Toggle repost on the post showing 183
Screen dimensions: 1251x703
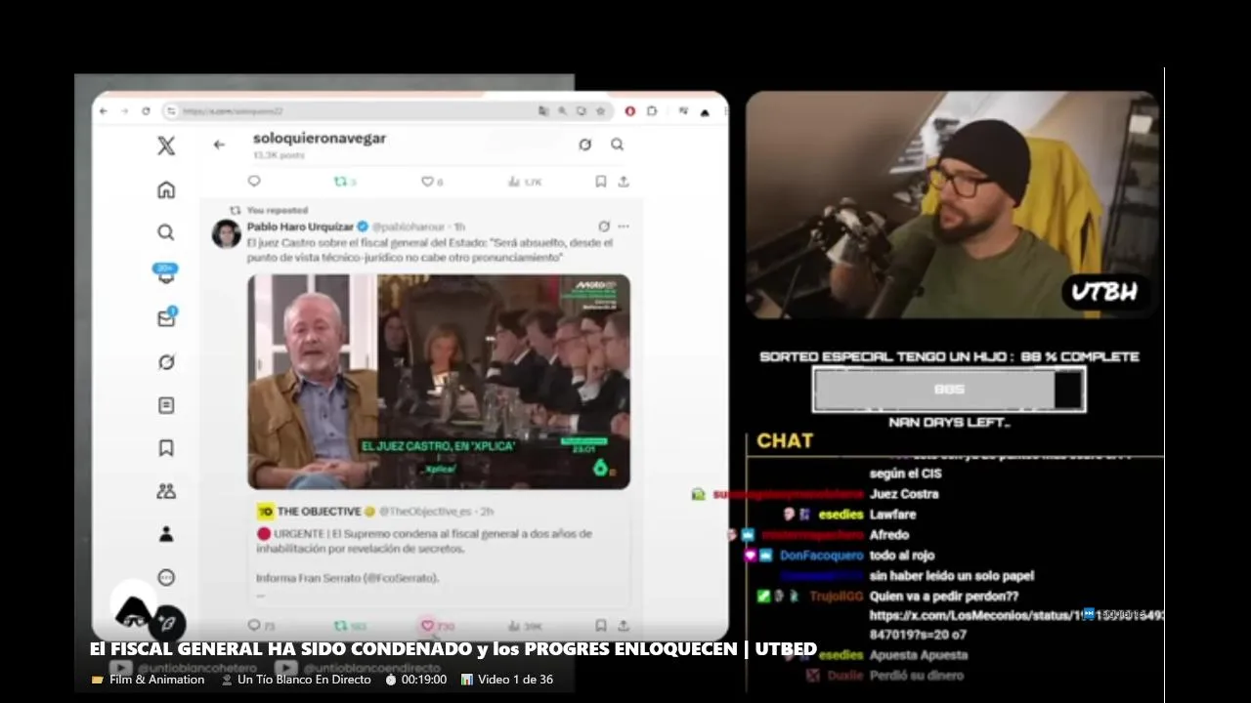tap(350, 626)
